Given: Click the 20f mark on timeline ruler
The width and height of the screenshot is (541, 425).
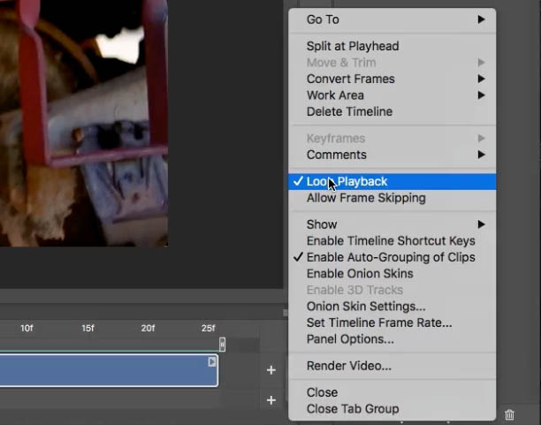Looking at the screenshot, I should tap(148, 328).
